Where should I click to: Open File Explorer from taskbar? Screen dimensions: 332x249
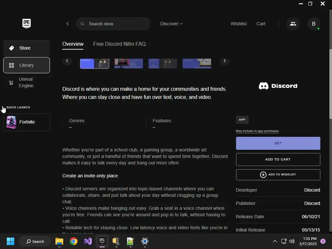coord(59,241)
